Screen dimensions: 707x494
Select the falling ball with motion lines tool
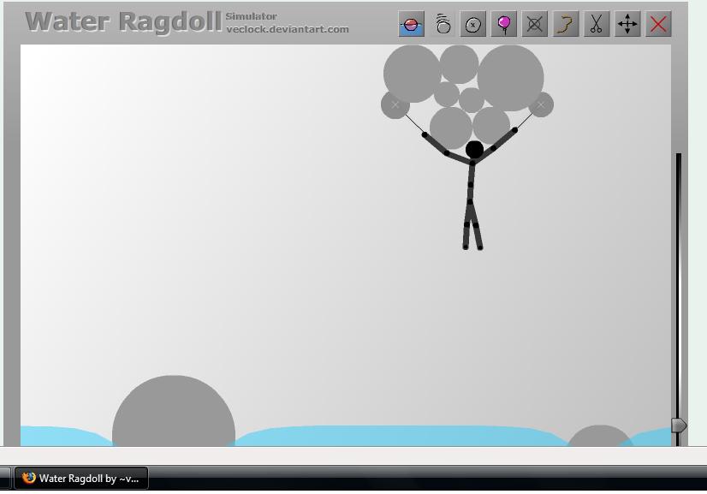tap(443, 24)
